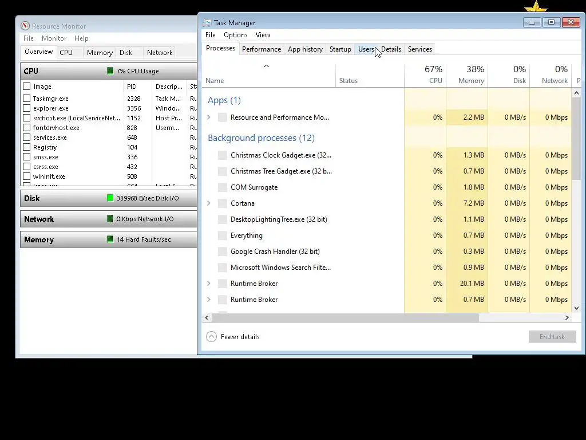Click the Cortana process icon

pyautogui.click(x=223, y=203)
